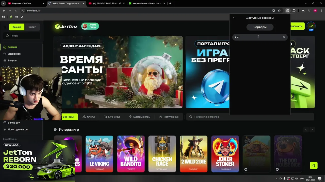Image resolution: width=325 pixels, height=182 pixels.
Task: Open the Telegram Портал игр banner
Action: coord(207,72)
